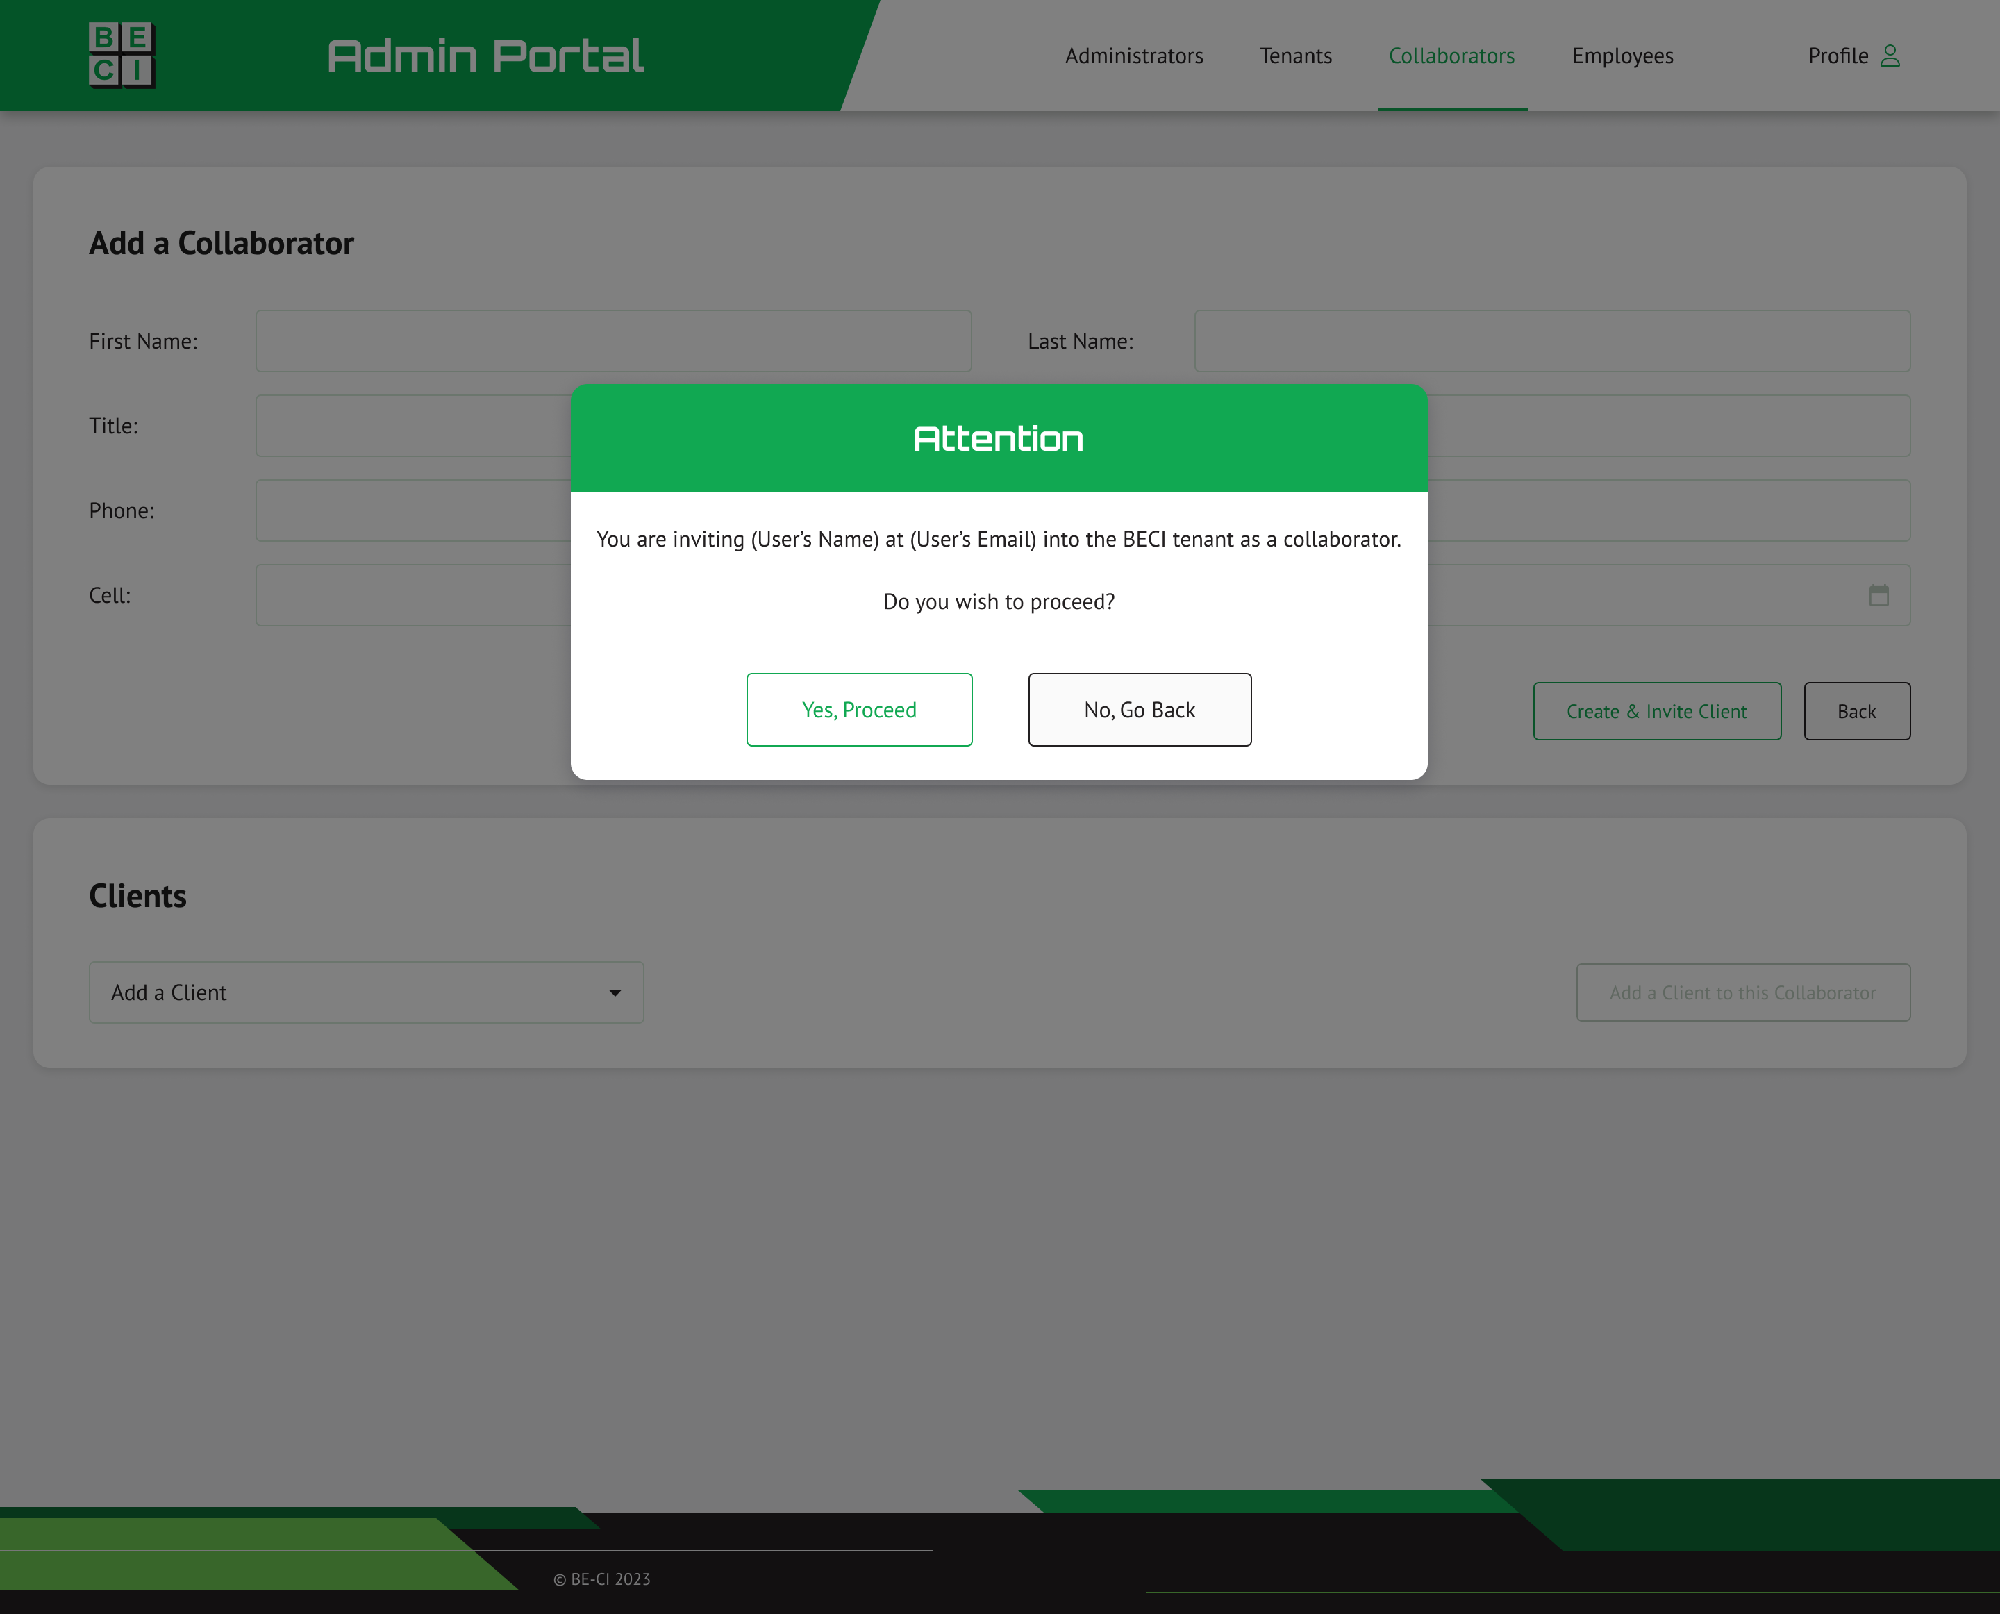This screenshot has height=1614, width=2000.
Task: Click the Profile user icon
Action: click(x=1890, y=56)
